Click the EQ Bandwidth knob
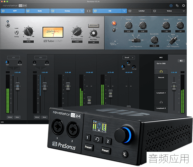This screenshot has width=193, height=167. tap(154, 40)
